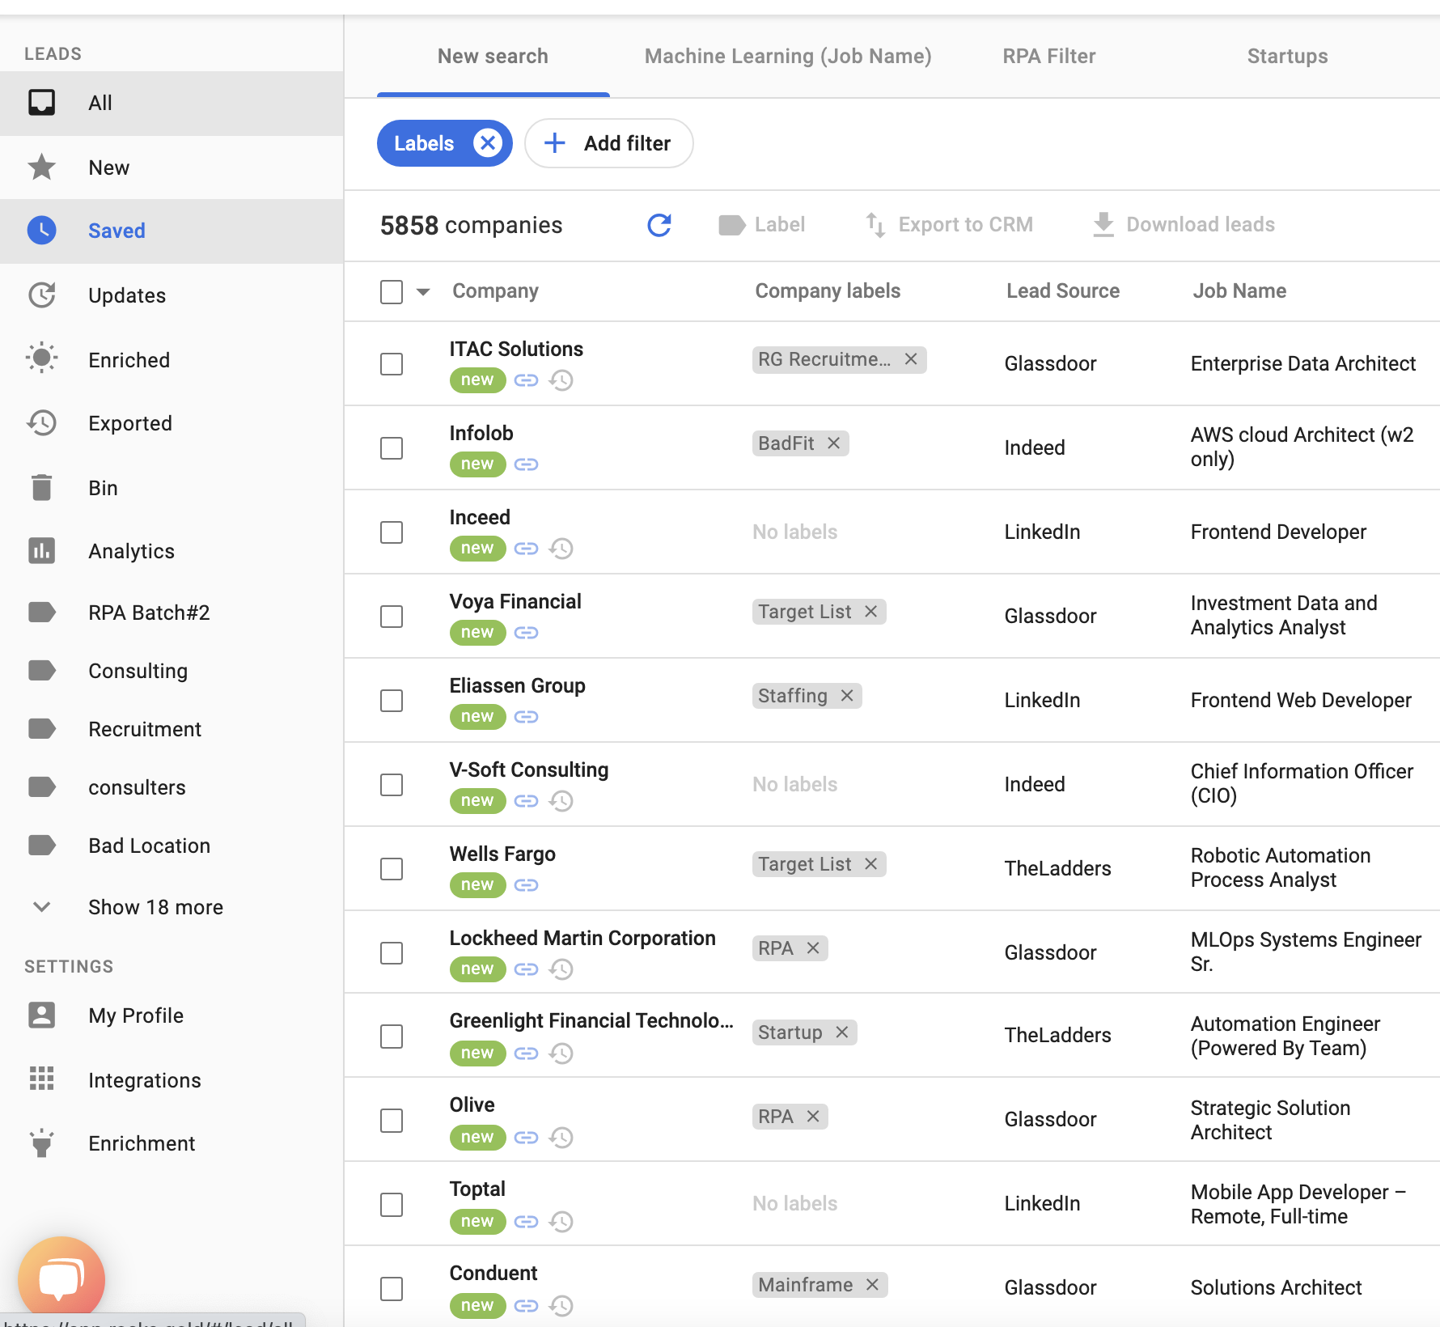
Task: Sort by Company column header
Action: click(x=495, y=291)
